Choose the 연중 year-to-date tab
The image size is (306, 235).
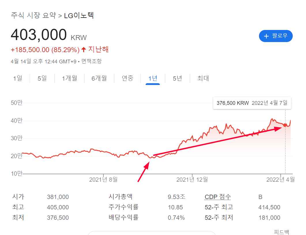[x=127, y=78]
